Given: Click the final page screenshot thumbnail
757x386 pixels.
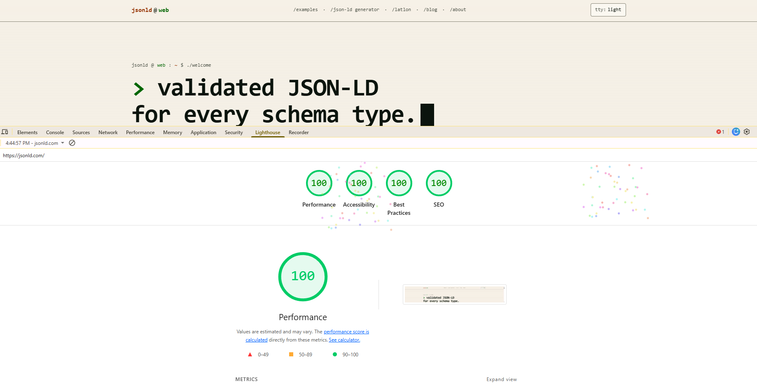Looking at the screenshot, I should (x=454, y=294).
